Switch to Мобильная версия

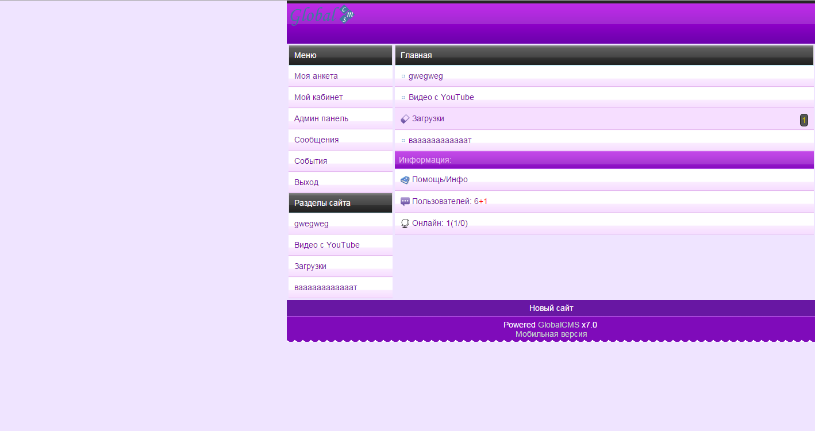coord(551,334)
